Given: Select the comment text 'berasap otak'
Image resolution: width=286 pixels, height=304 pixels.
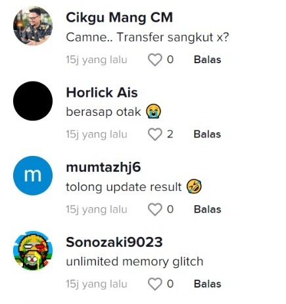Looking at the screenshot, I should pyautogui.click(x=103, y=112).
